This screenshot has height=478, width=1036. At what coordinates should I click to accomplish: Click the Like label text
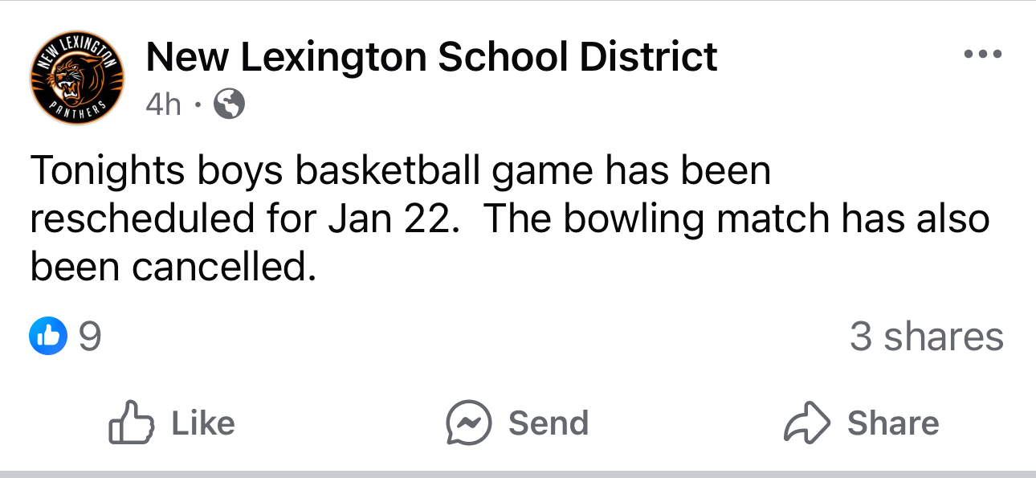[x=203, y=423]
